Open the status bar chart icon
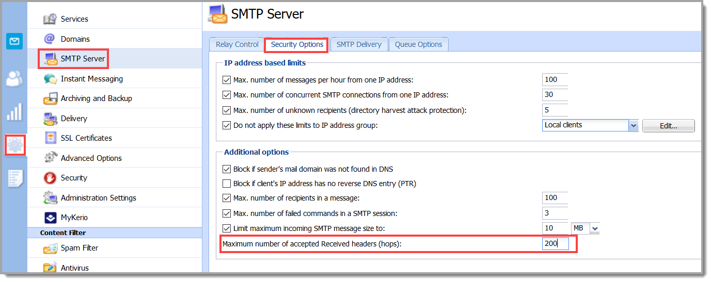This screenshot has height=282, width=711. click(14, 112)
